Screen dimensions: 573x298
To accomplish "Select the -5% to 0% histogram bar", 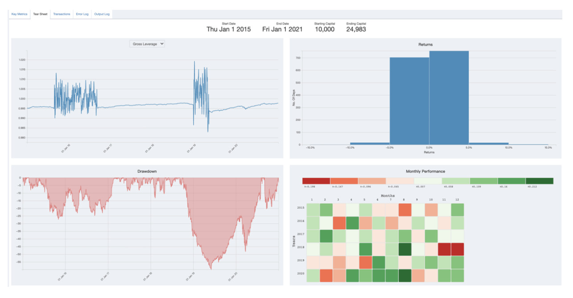I will [x=409, y=101].
